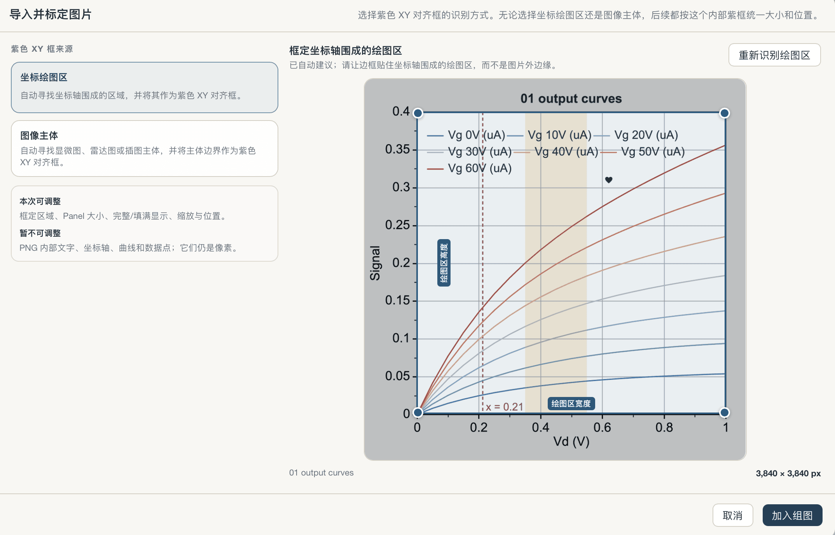
Task: Click the Vg 10V (uA) legend entry
Action: [x=549, y=135]
